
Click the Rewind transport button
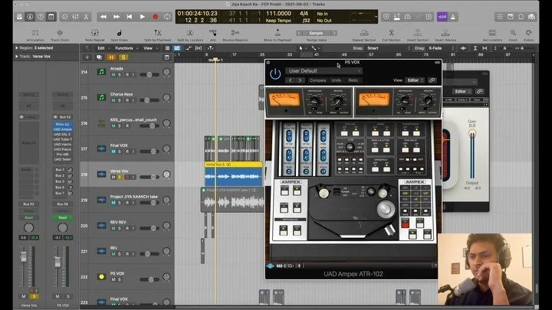point(103,17)
